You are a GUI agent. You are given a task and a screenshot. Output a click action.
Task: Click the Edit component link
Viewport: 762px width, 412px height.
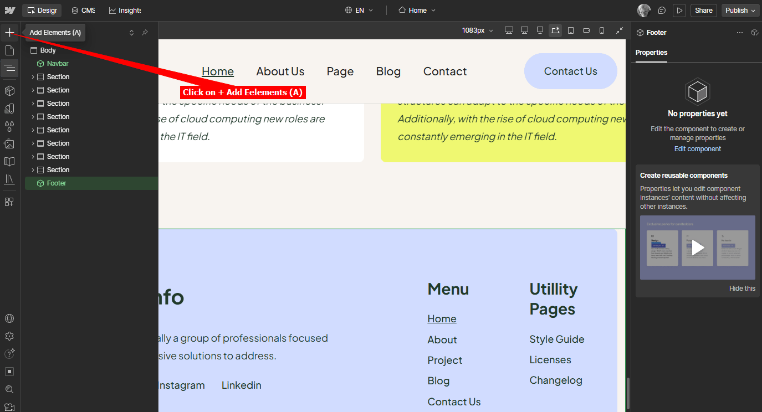point(697,149)
